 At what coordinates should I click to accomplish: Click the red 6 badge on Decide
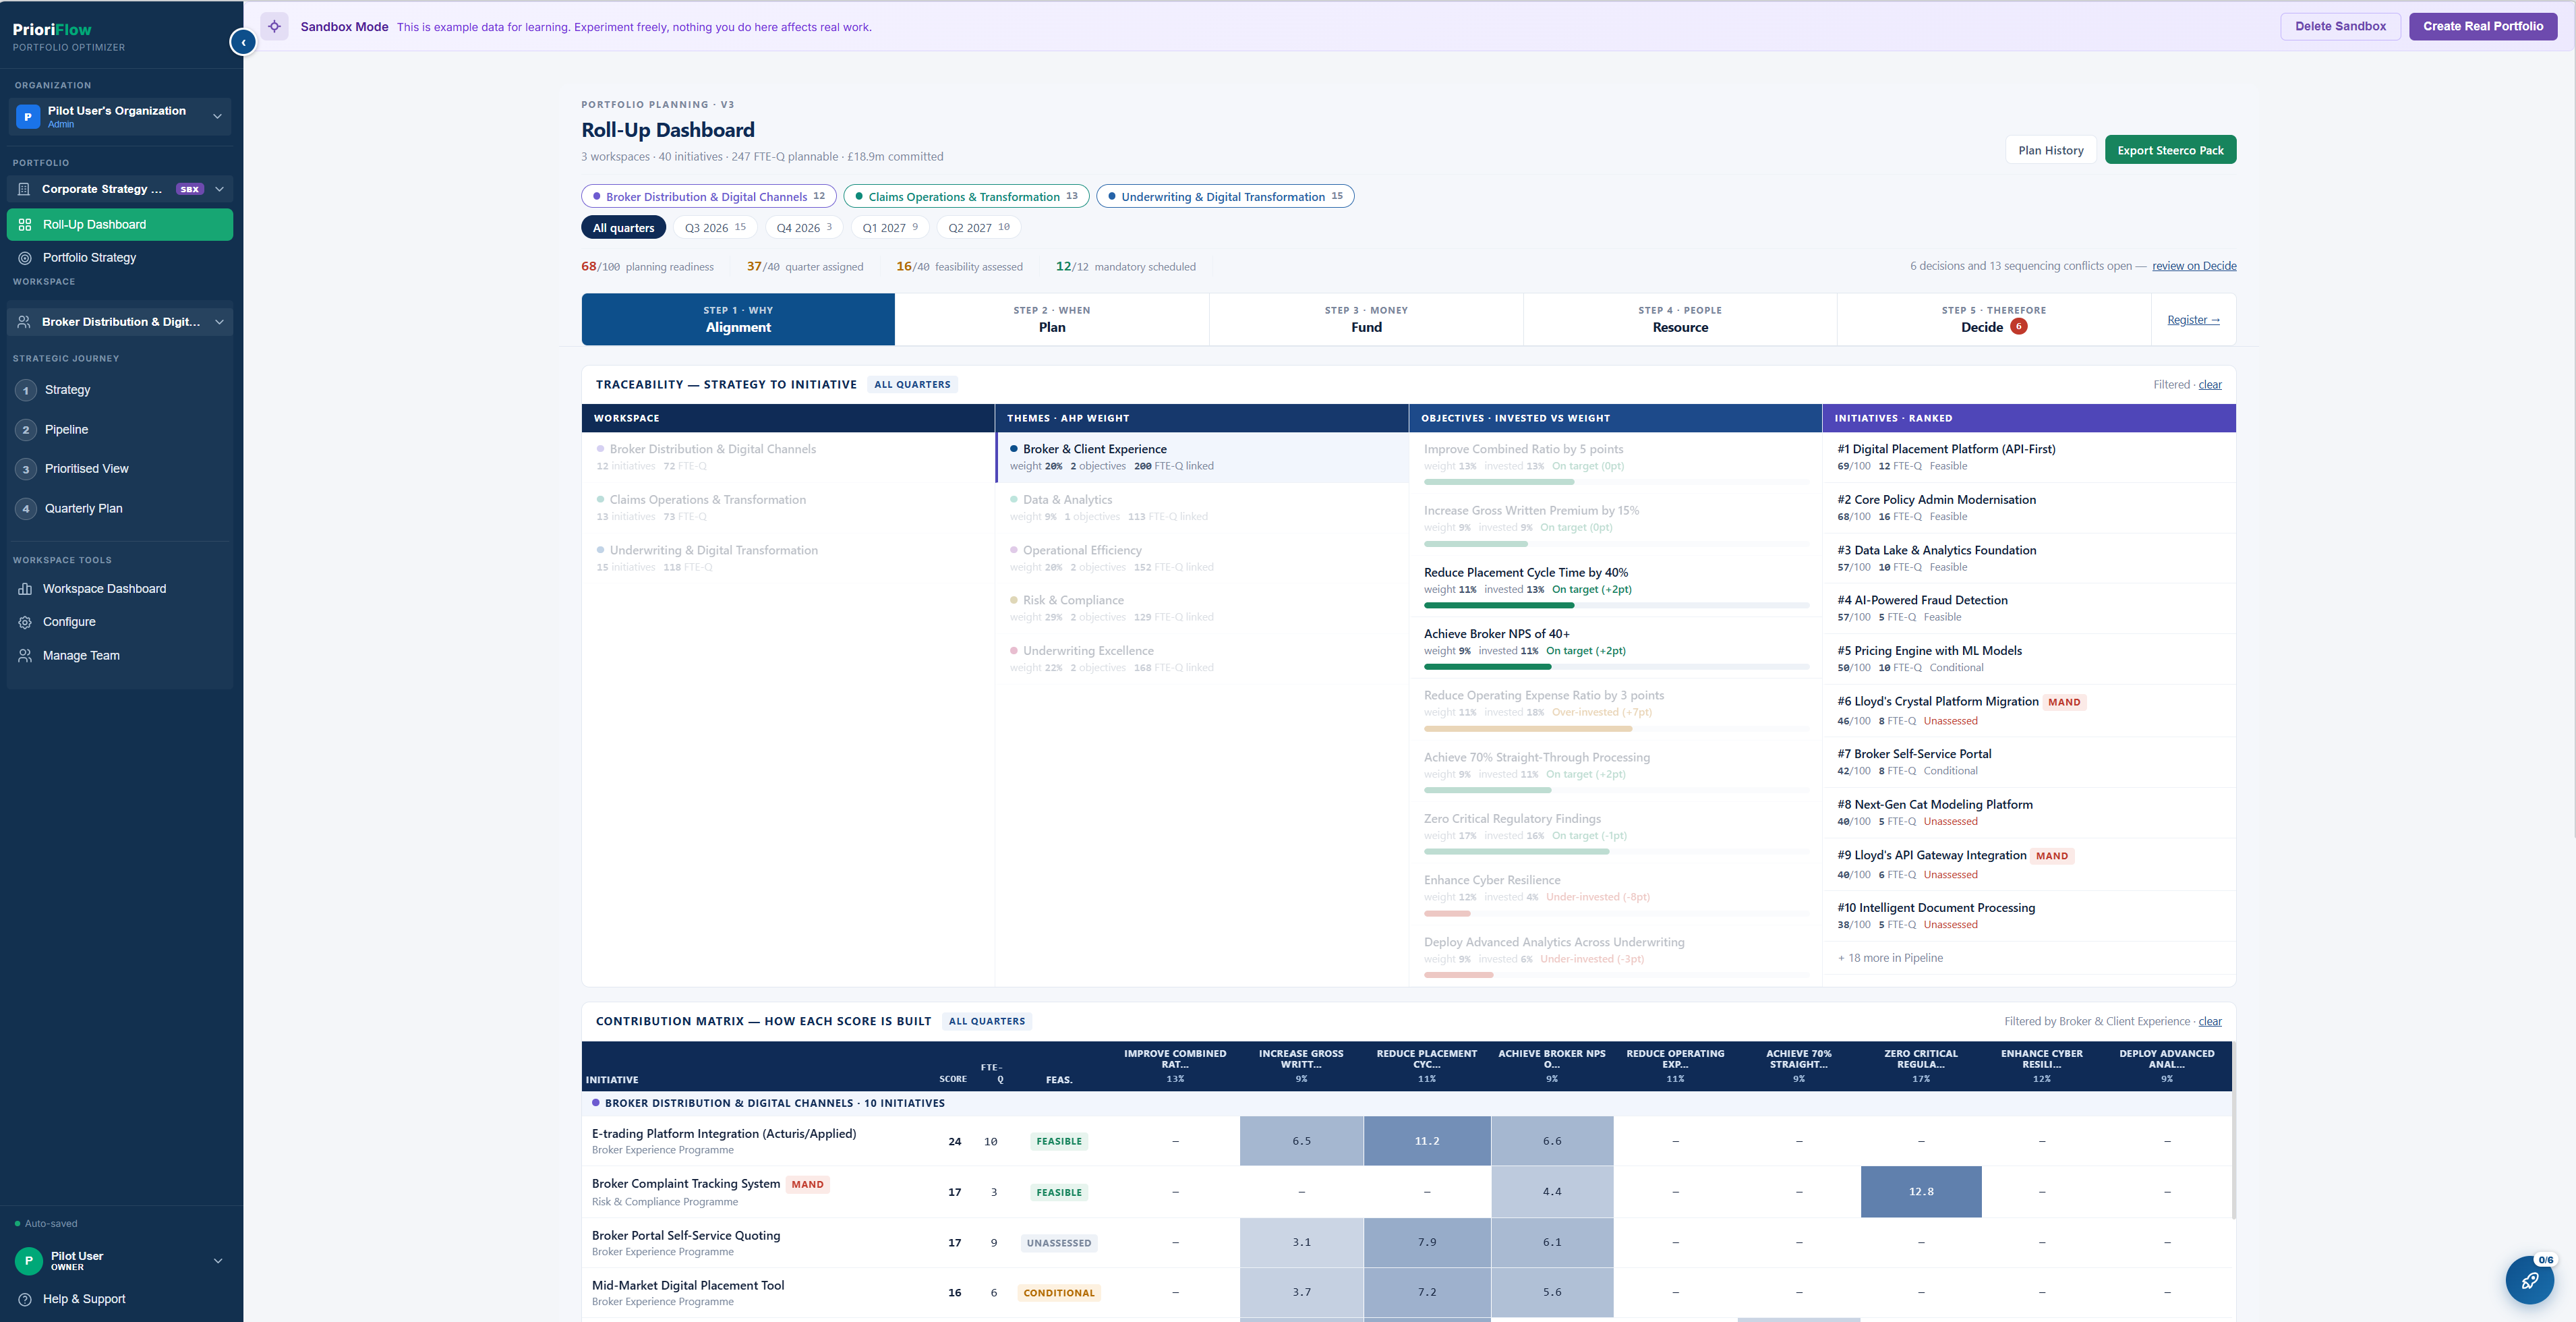(x=2019, y=326)
